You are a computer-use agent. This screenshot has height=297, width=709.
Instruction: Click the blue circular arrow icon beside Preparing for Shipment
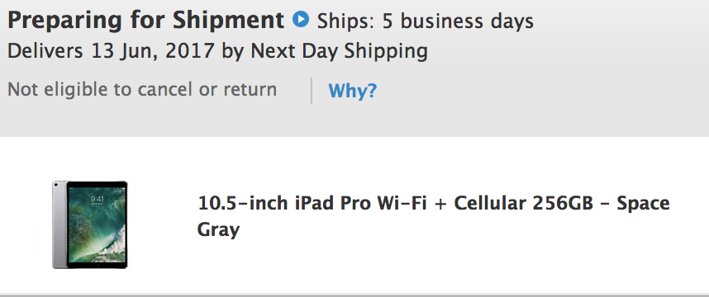(301, 19)
